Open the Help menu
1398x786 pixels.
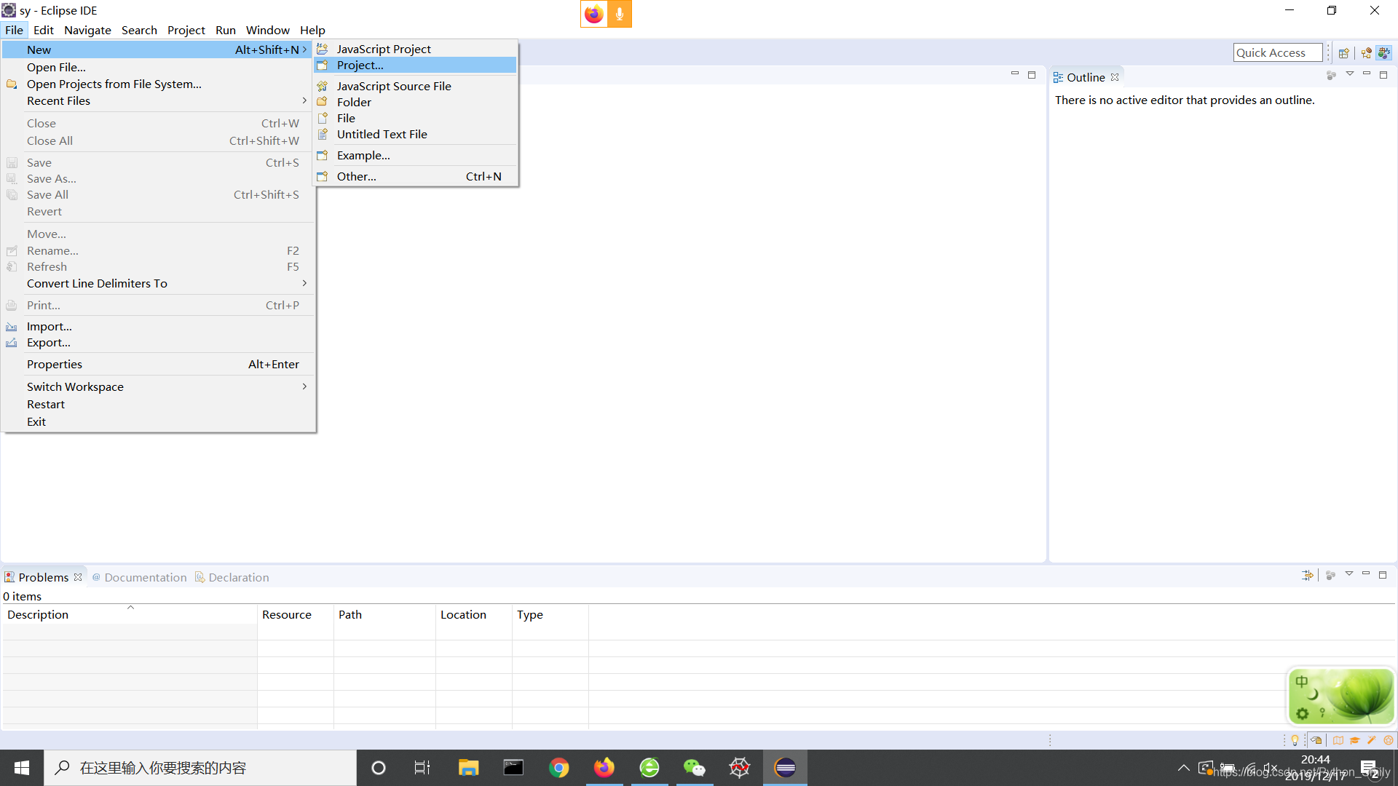pos(312,30)
